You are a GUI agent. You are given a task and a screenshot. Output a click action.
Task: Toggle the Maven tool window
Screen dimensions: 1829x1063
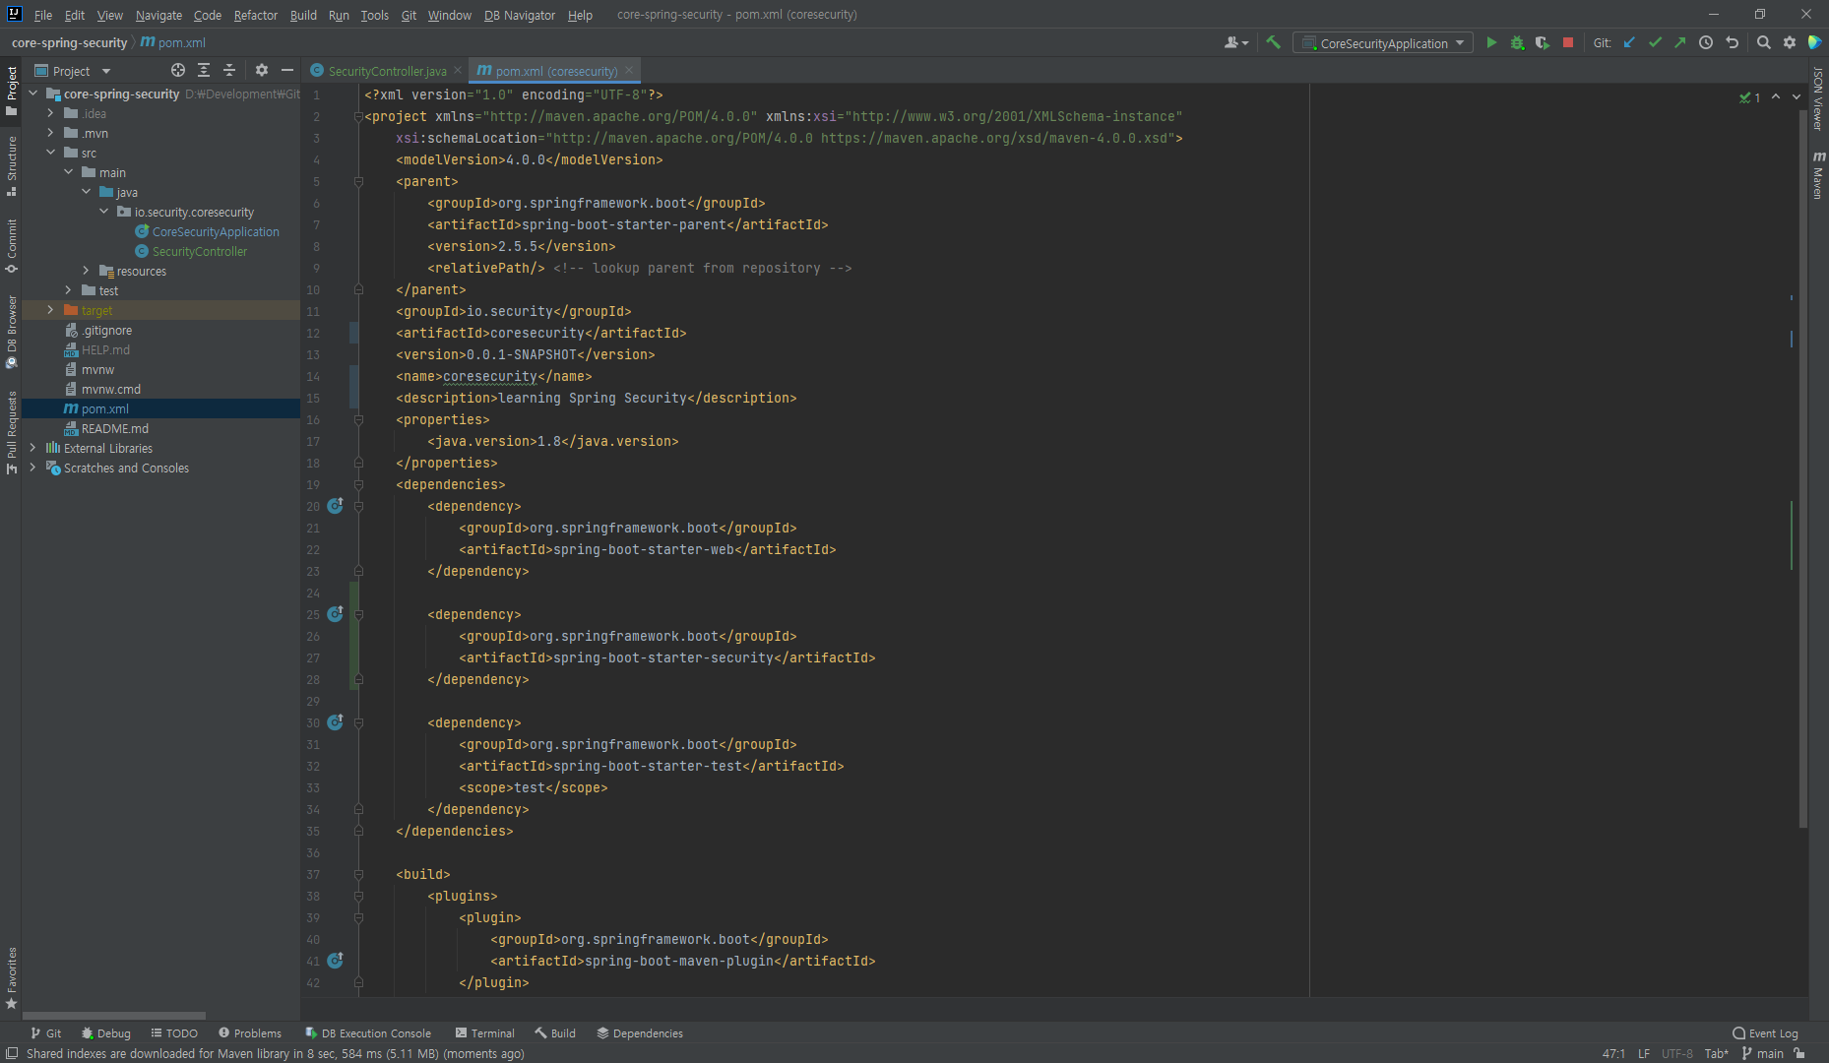(1818, 175)
